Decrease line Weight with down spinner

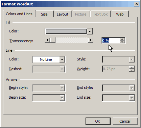point(132,70)
